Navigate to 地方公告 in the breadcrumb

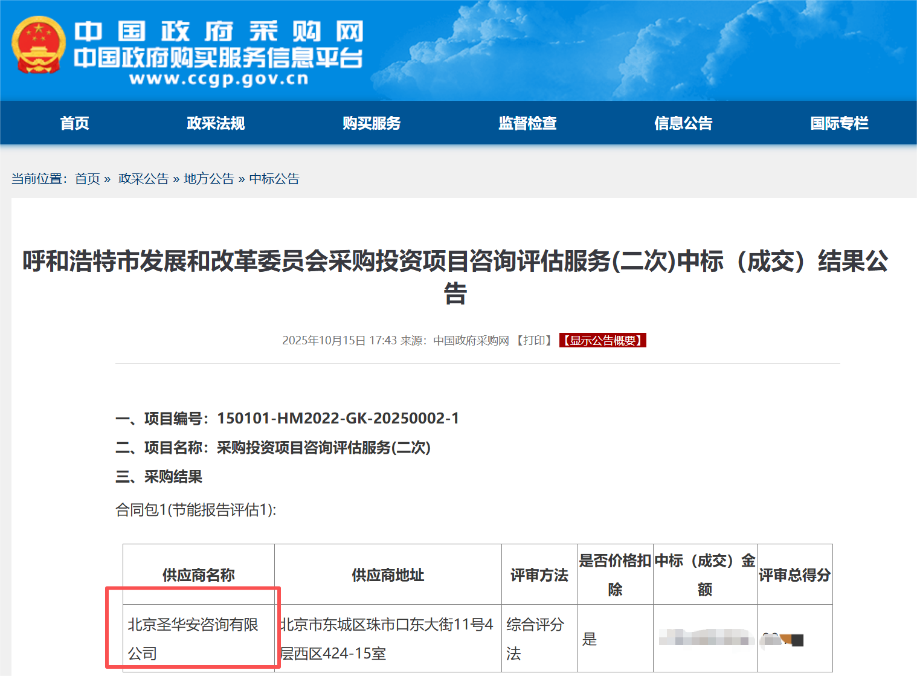point(208,179)
